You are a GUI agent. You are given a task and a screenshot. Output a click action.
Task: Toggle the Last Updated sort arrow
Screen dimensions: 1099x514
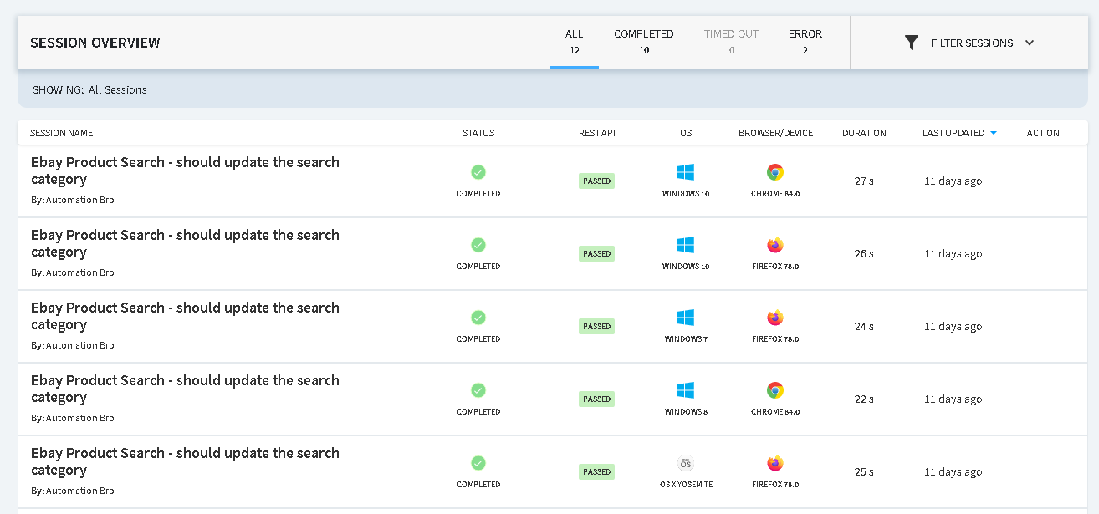(994, 133)
